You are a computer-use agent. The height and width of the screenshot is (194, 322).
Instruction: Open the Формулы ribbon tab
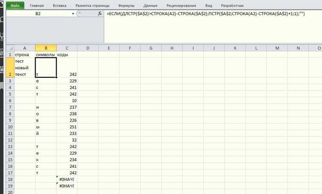(126, 6)
